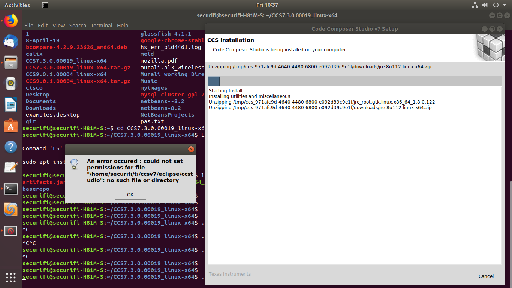Launch Rhythmbox speaker icon in dock

11,83
